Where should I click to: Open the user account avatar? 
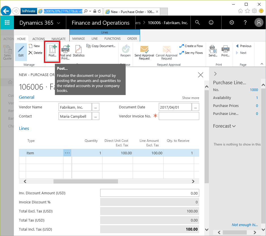coord(259,22)
